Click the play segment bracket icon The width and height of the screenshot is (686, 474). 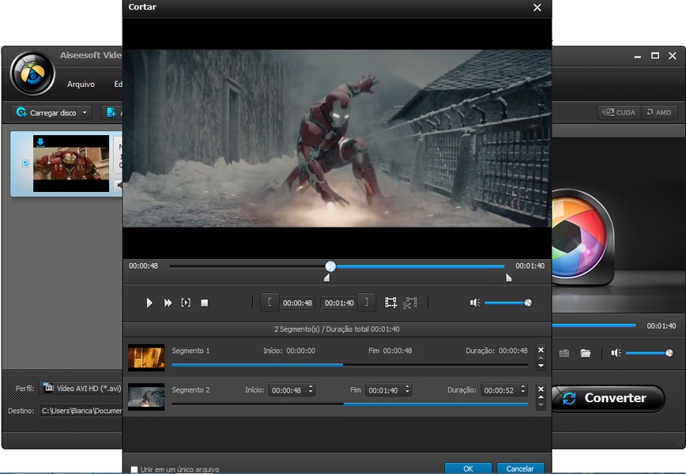point(186,303)
